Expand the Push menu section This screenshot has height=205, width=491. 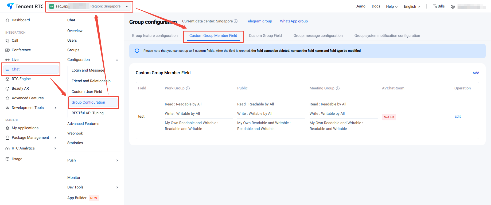(x=117, y=160)
